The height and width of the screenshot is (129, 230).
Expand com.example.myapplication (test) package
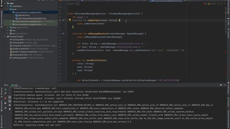tap(10, 24)
